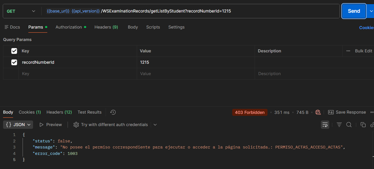Open the response history clock icon
The width and height of the screenshot is (374, 169).
click(113, 112)
